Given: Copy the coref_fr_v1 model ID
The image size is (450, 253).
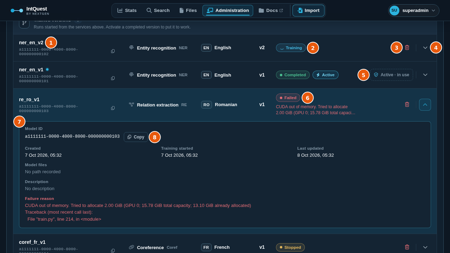Looking at the screenshot, I should point(113,251).
